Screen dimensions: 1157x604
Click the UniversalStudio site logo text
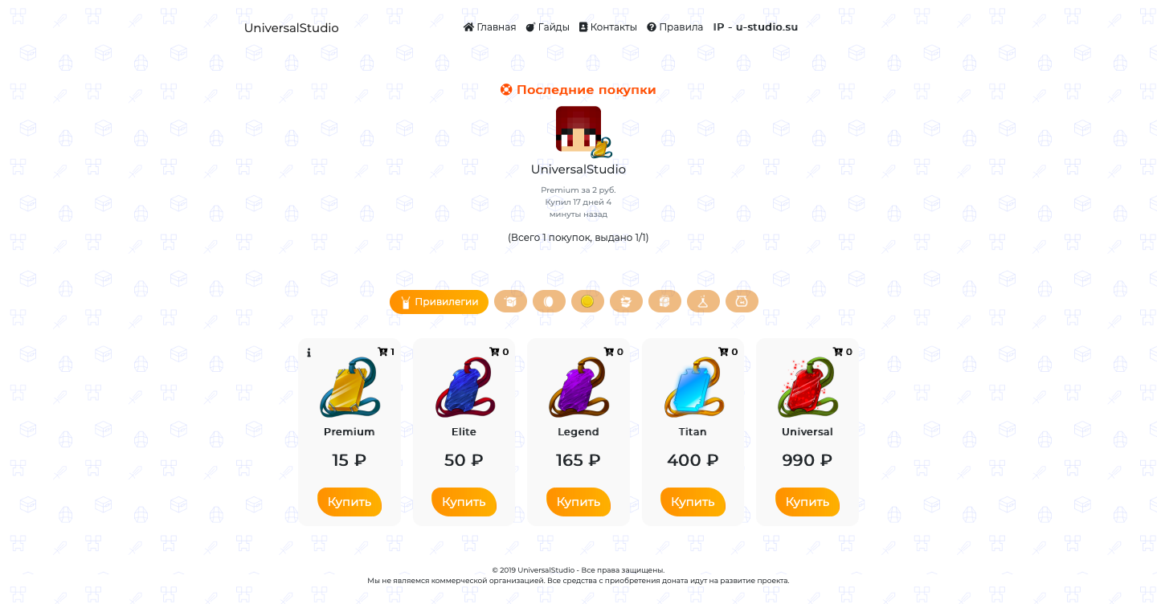292,28
